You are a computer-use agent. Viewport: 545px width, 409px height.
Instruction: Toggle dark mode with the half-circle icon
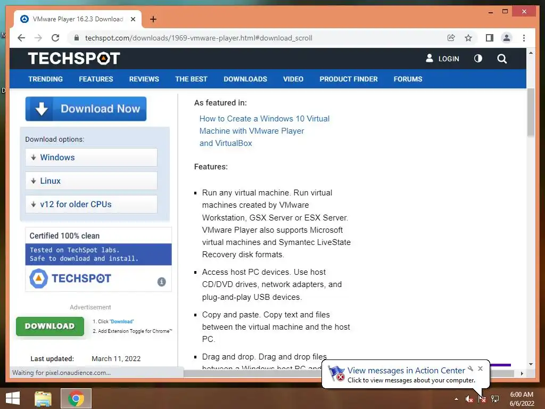click(478, 59)
